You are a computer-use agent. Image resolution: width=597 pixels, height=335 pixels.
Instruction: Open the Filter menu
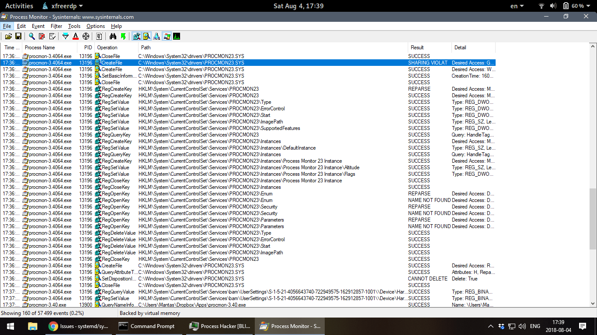(x=56, y=26)
